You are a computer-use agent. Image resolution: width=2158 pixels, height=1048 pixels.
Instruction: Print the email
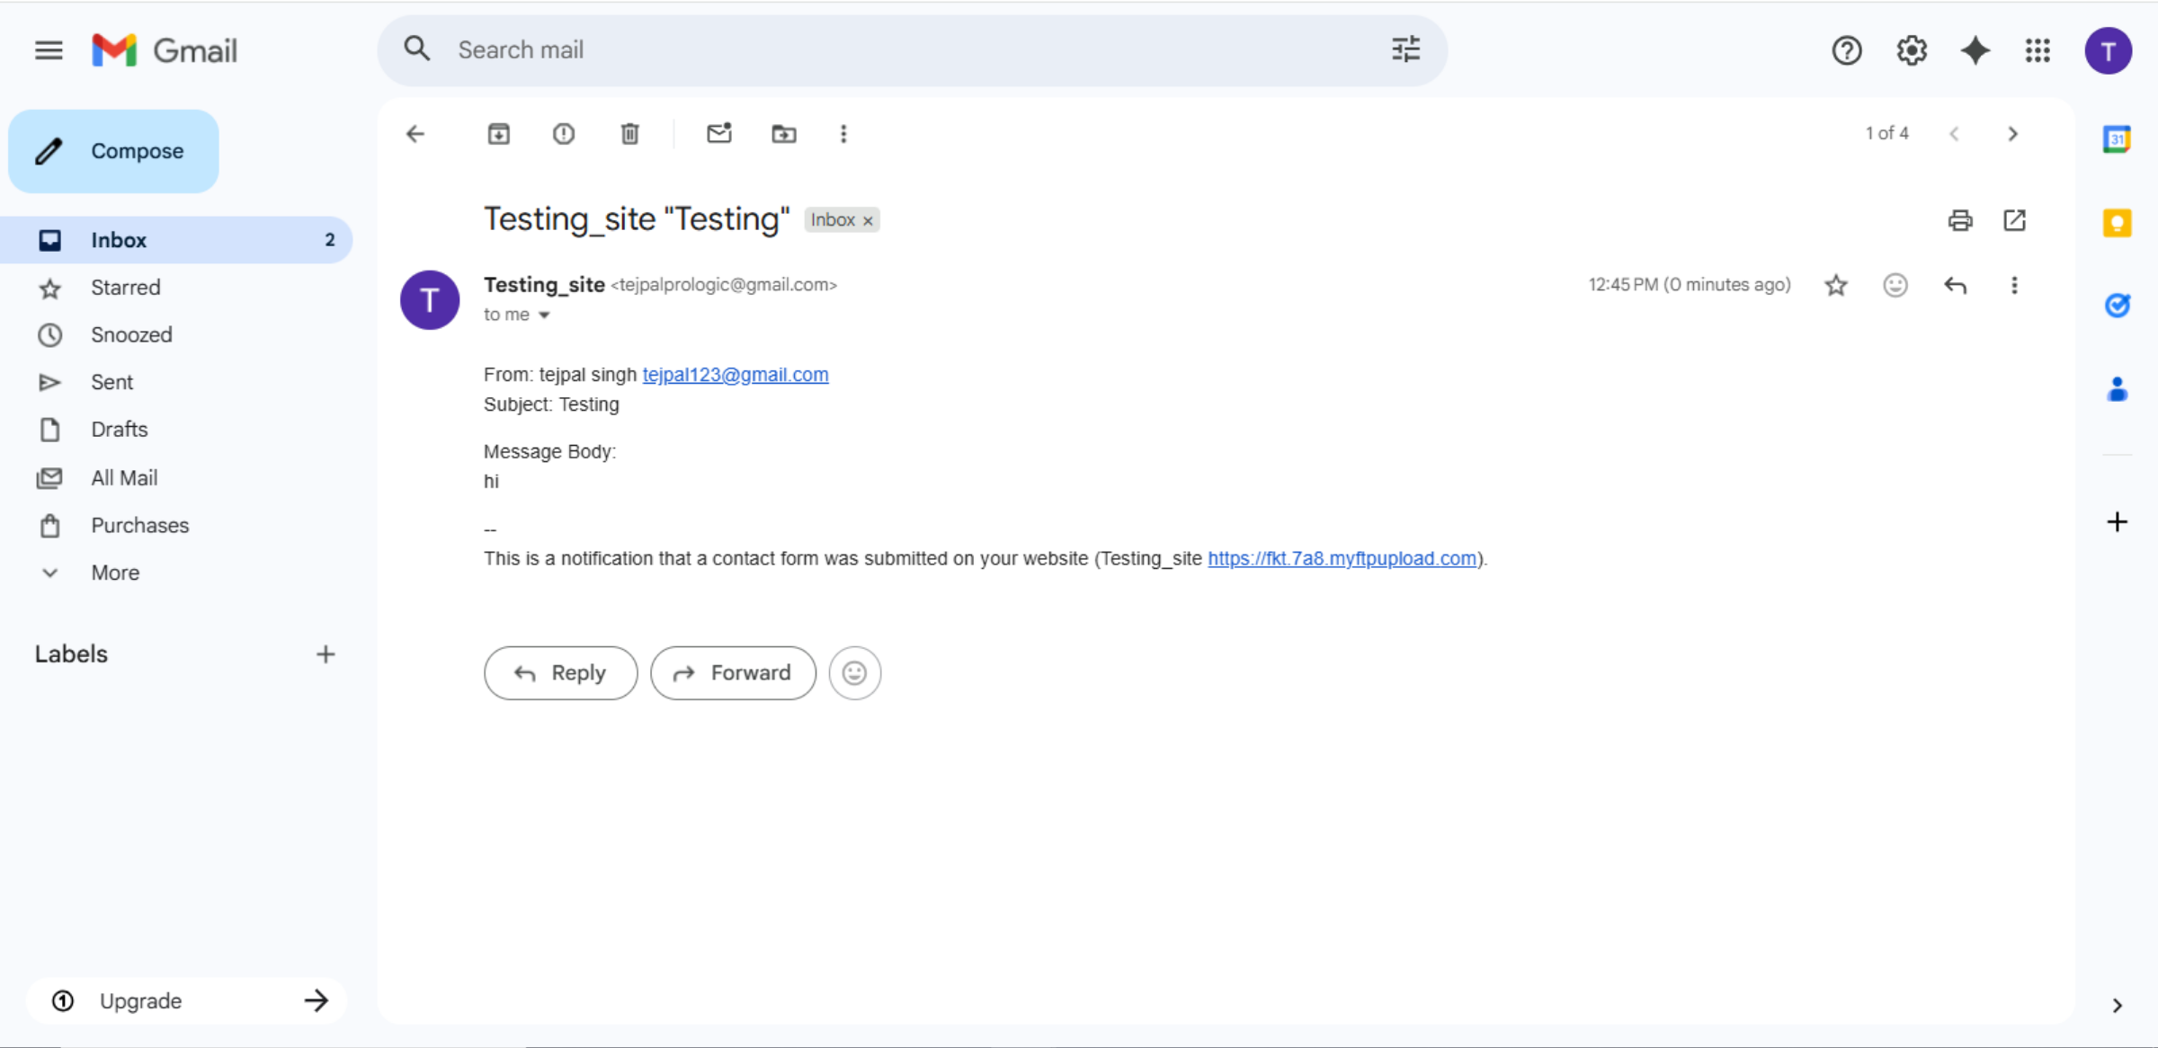1960,220
